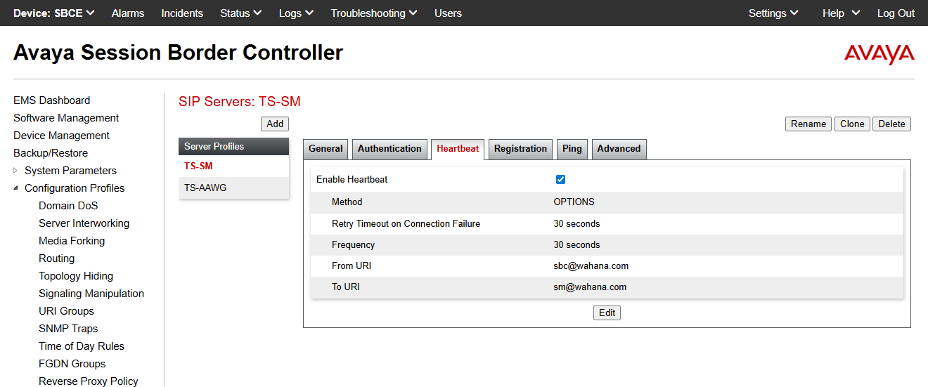Image resolution: width=928 pixels, height=387 pixels.
Task: Expand the Troubleshooting menu
Action: [373, 13]
